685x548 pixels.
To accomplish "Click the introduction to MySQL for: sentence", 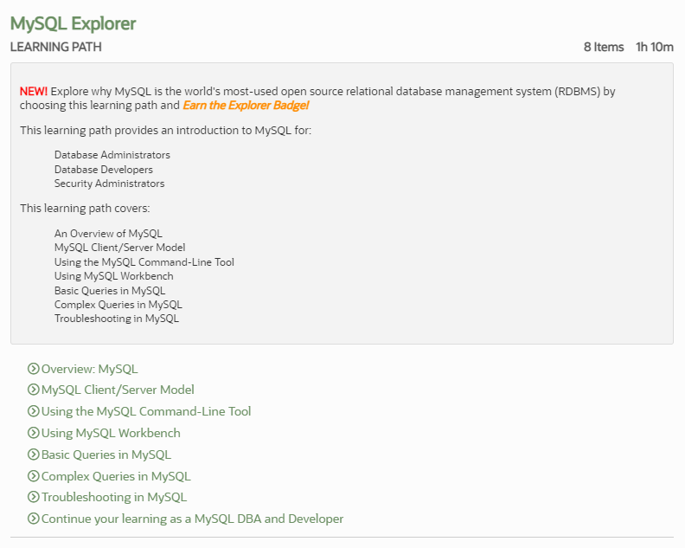I will [165, 131].
